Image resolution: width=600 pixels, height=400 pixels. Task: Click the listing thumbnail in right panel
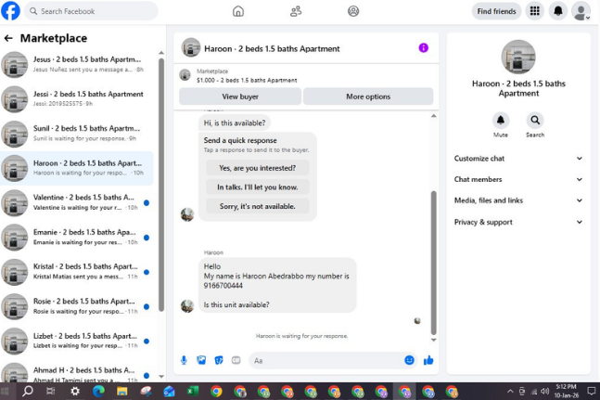pos(518,57)
